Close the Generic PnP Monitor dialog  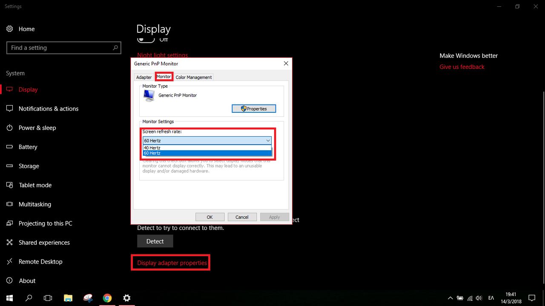coord(286,63)
